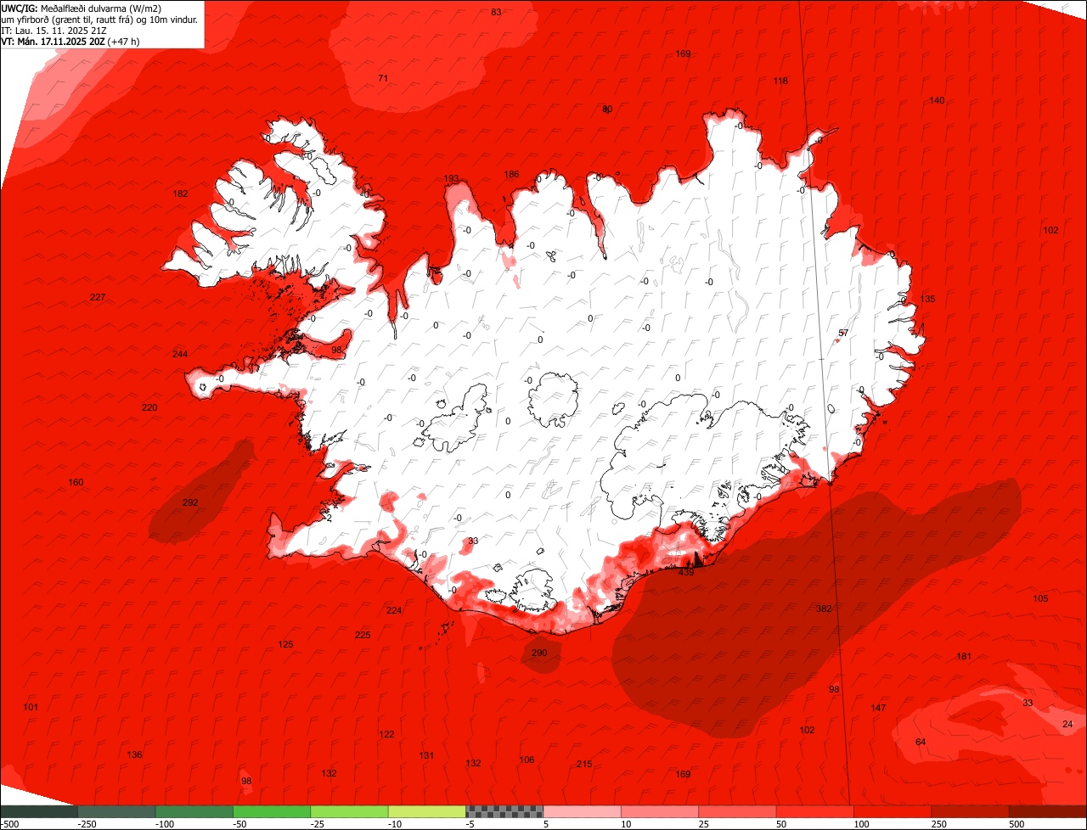Pick the checkered legend segment between -5 and 5
This screenshot has height=830, width=1087.
504,811
